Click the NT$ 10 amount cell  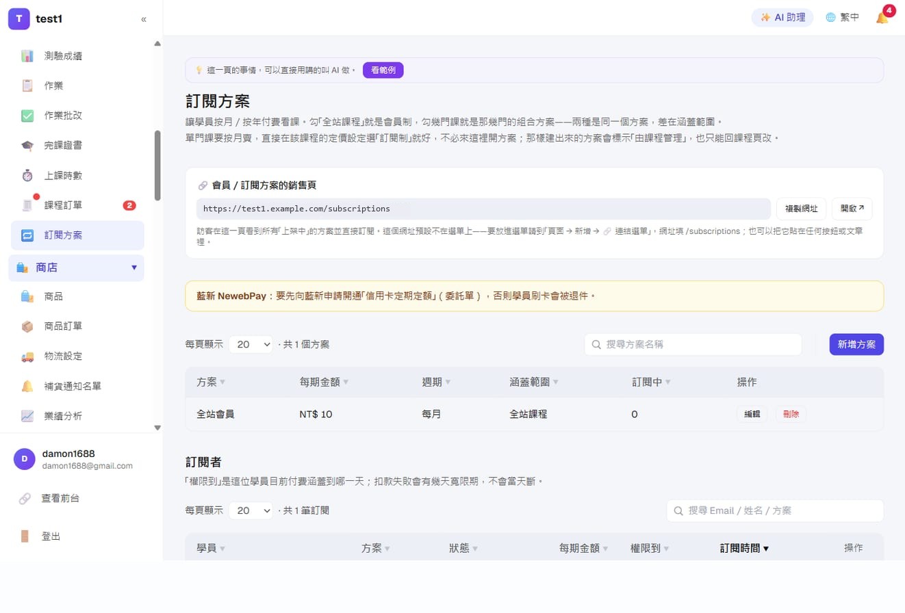point(316,414)
